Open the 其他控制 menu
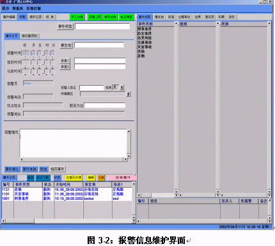 [33, 8]
